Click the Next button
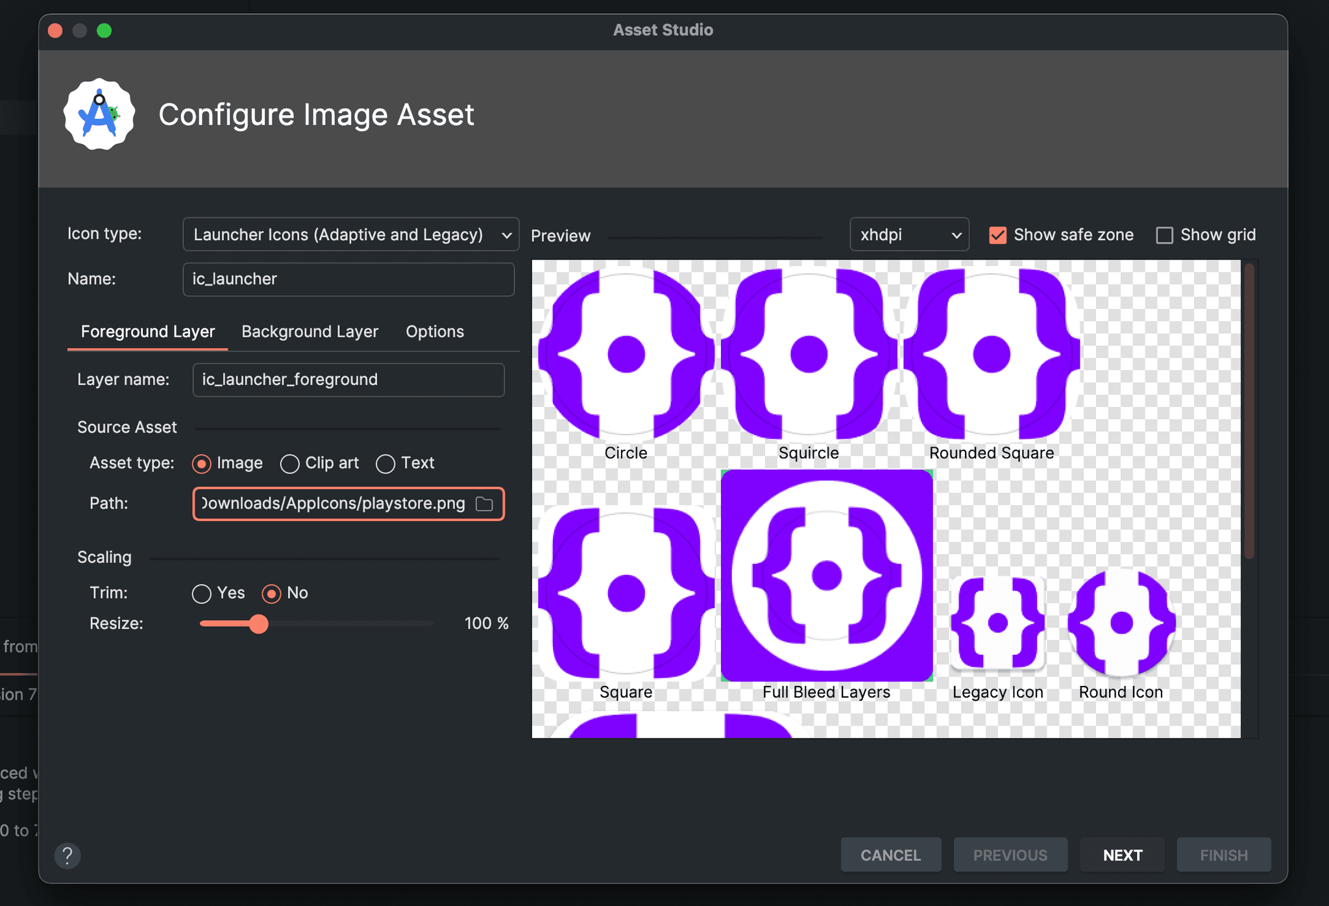Image resolution: width=1329 pixels, height=906 pixels. pos(1121,855)
